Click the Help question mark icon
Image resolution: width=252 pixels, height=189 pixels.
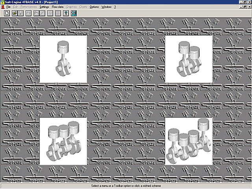(x=66, y=13)
